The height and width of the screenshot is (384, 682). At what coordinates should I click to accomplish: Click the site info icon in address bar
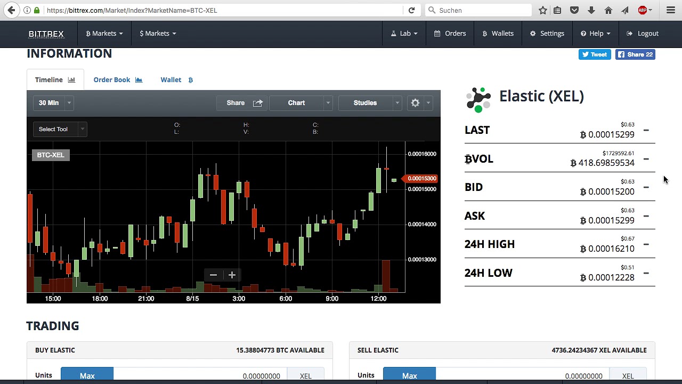pos(27,10)
